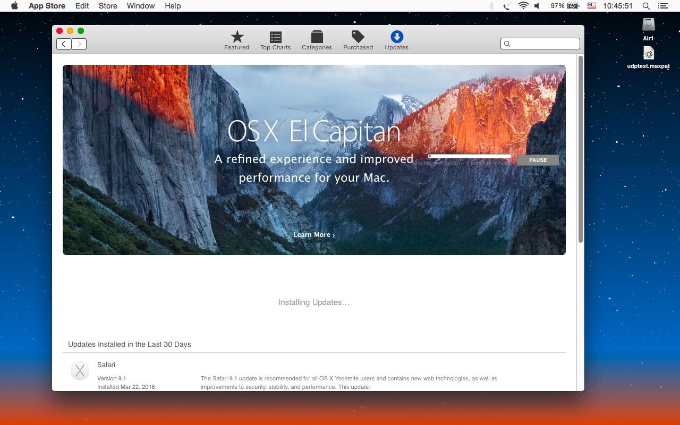The width and height of the screenshot is (680, 425).
Task: Click the battery percentage 97% text
Action: (x=557, y=6)
